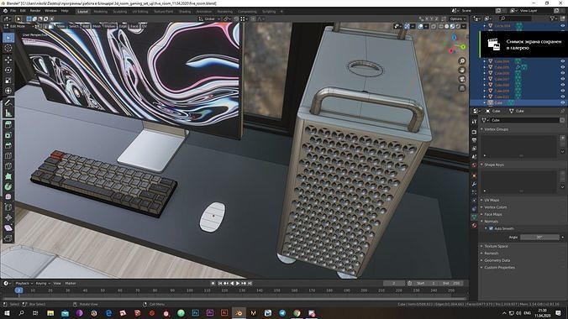The height and width of the screenshot is (319, 568).
Task: Select the Shear tool
Action: (x=8, y=227)
